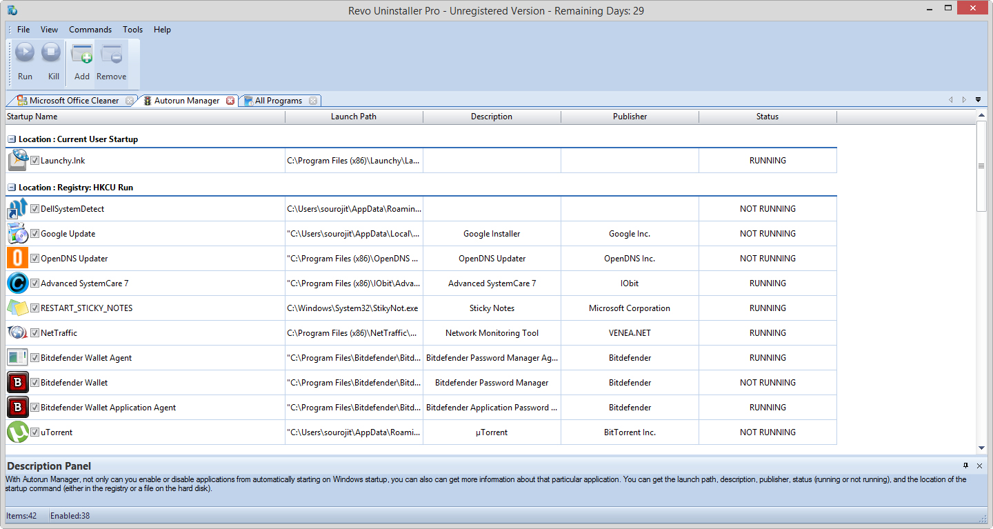Click the red Bitdefender Wallet icon
The image size is (993, 529).
17,383
